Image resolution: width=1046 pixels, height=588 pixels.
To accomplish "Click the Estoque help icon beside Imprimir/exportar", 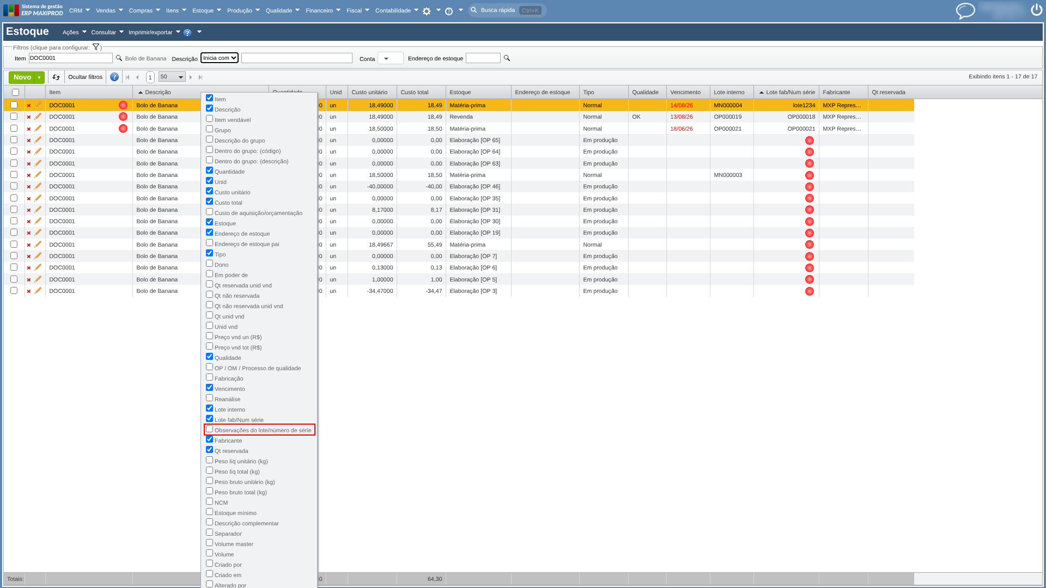I will click(x=187, y=33).
